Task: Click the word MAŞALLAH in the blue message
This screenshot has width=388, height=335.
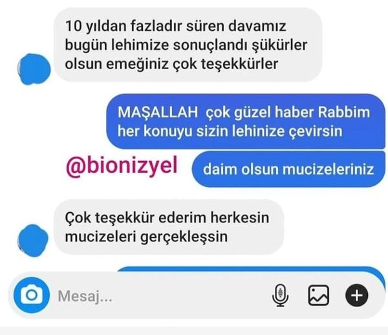Action: (x=158, y=112)
